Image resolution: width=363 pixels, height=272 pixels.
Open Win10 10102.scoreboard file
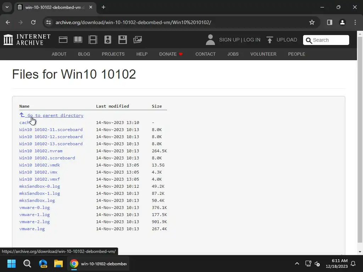click(47, 158)
